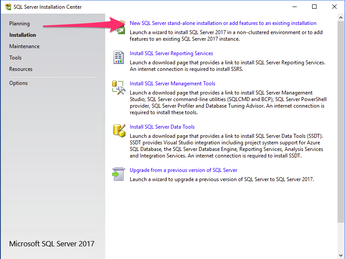Open the Planning section

(x=19, y=24)
